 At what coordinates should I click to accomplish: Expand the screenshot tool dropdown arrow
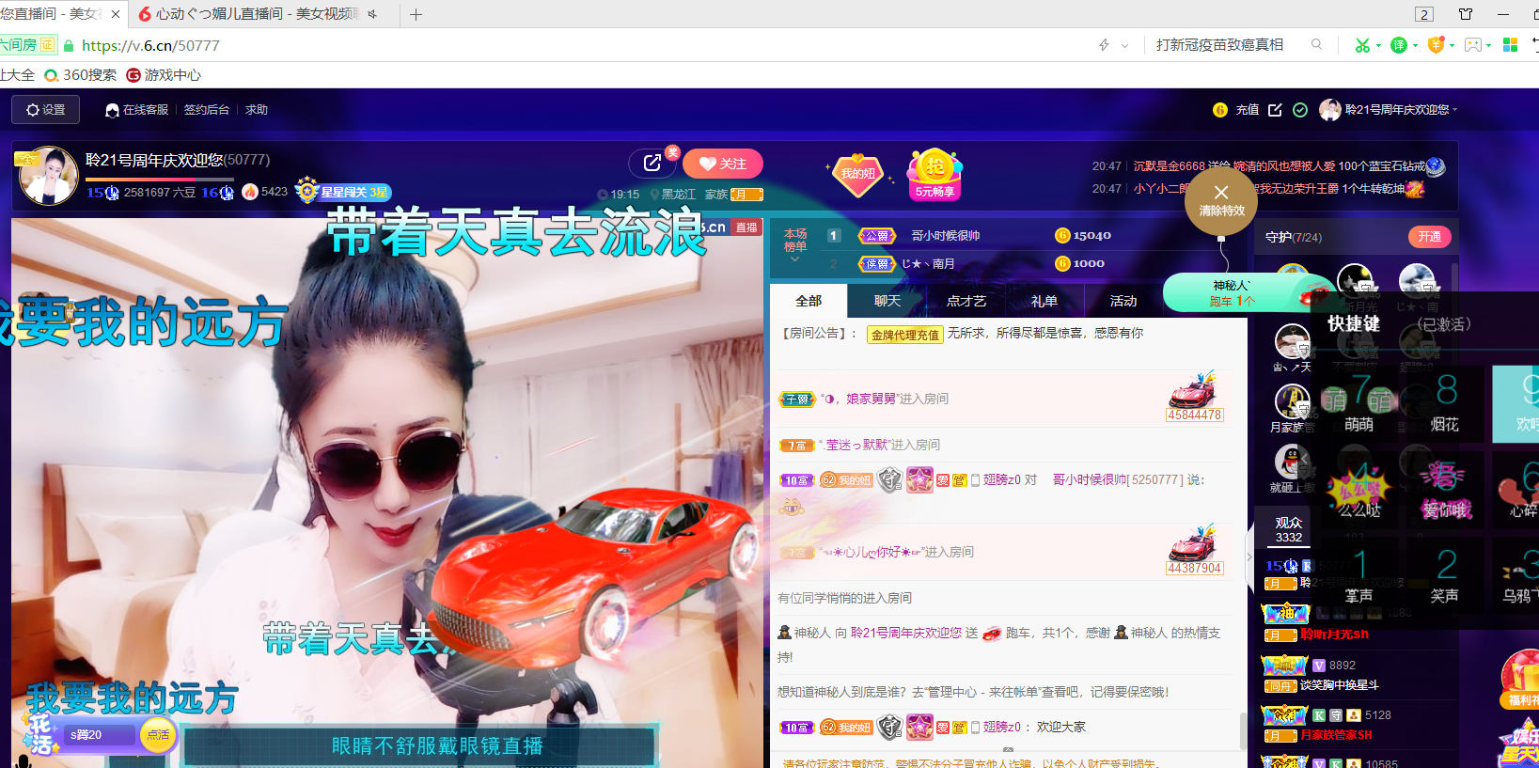tap(1378, 45)
